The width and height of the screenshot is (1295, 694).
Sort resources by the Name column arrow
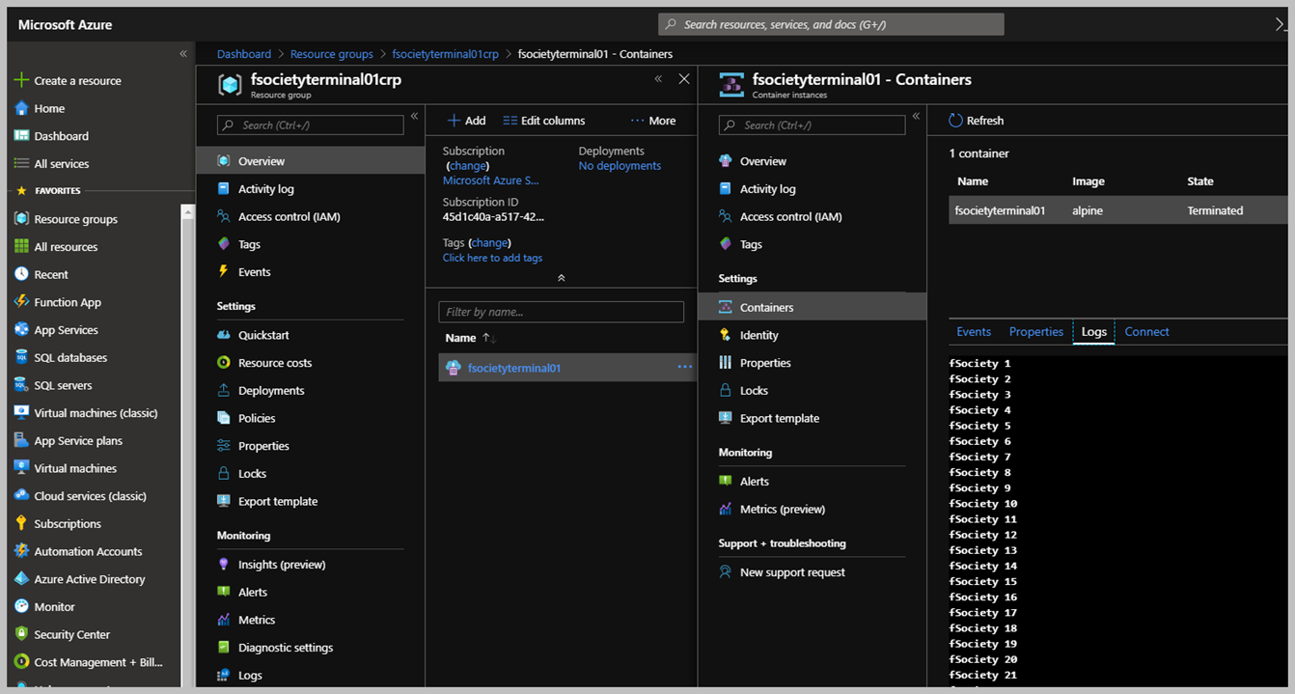pos(488,338)
